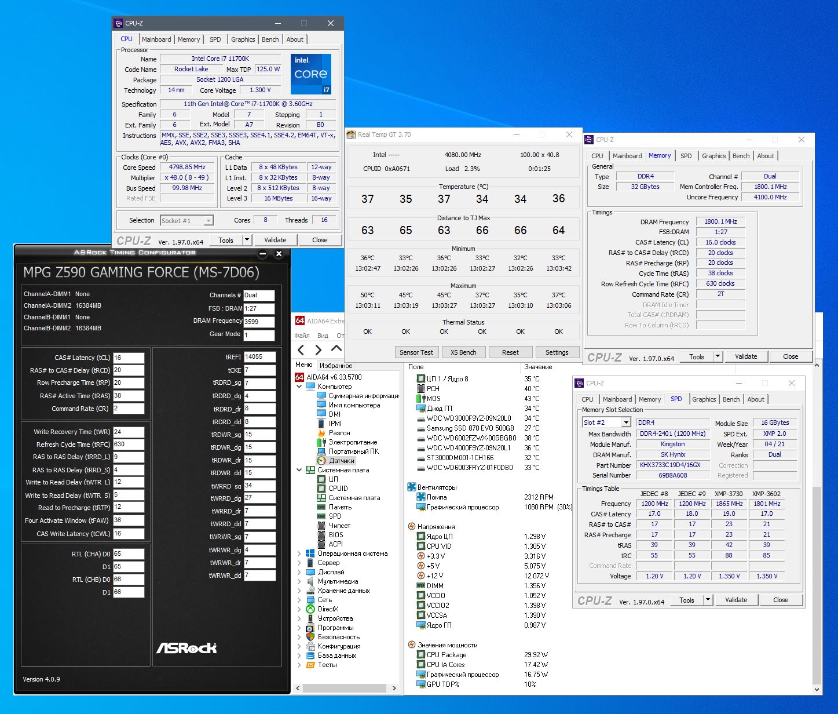Expand the Операционная система tree node
This screenshot has width=838, height=714.
point(299,553)
